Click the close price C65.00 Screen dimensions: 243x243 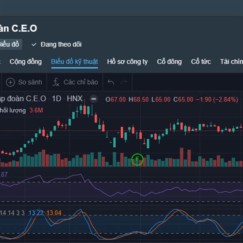click(183, 99)
